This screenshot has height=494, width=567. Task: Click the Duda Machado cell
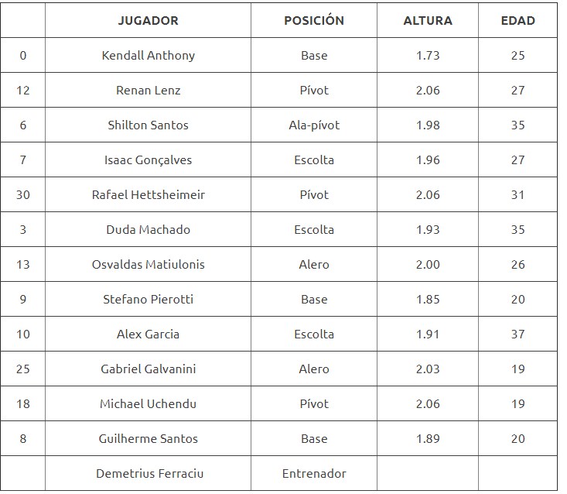149,230
